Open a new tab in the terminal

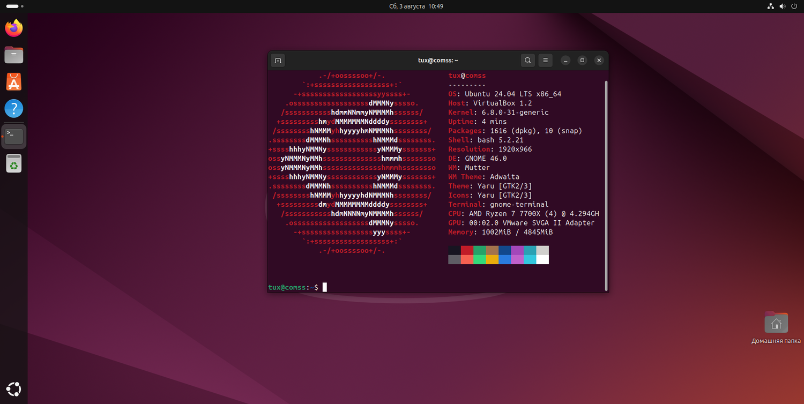tap(278, 61)
